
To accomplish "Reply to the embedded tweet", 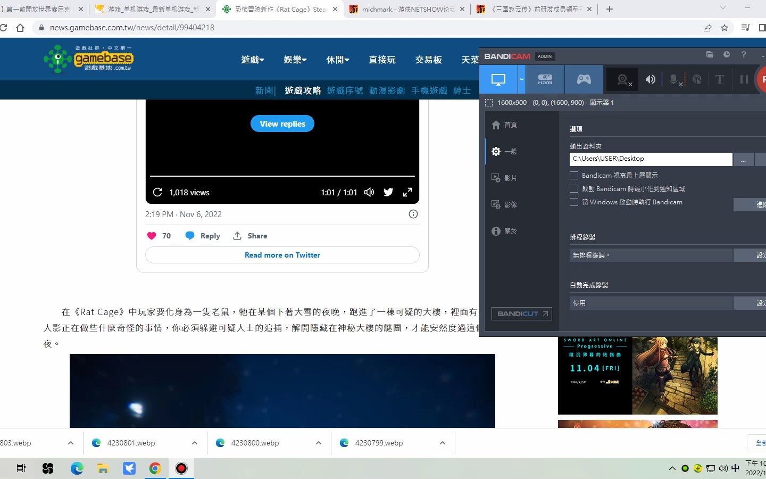I will pyautogui.click(x=203, y=236).
